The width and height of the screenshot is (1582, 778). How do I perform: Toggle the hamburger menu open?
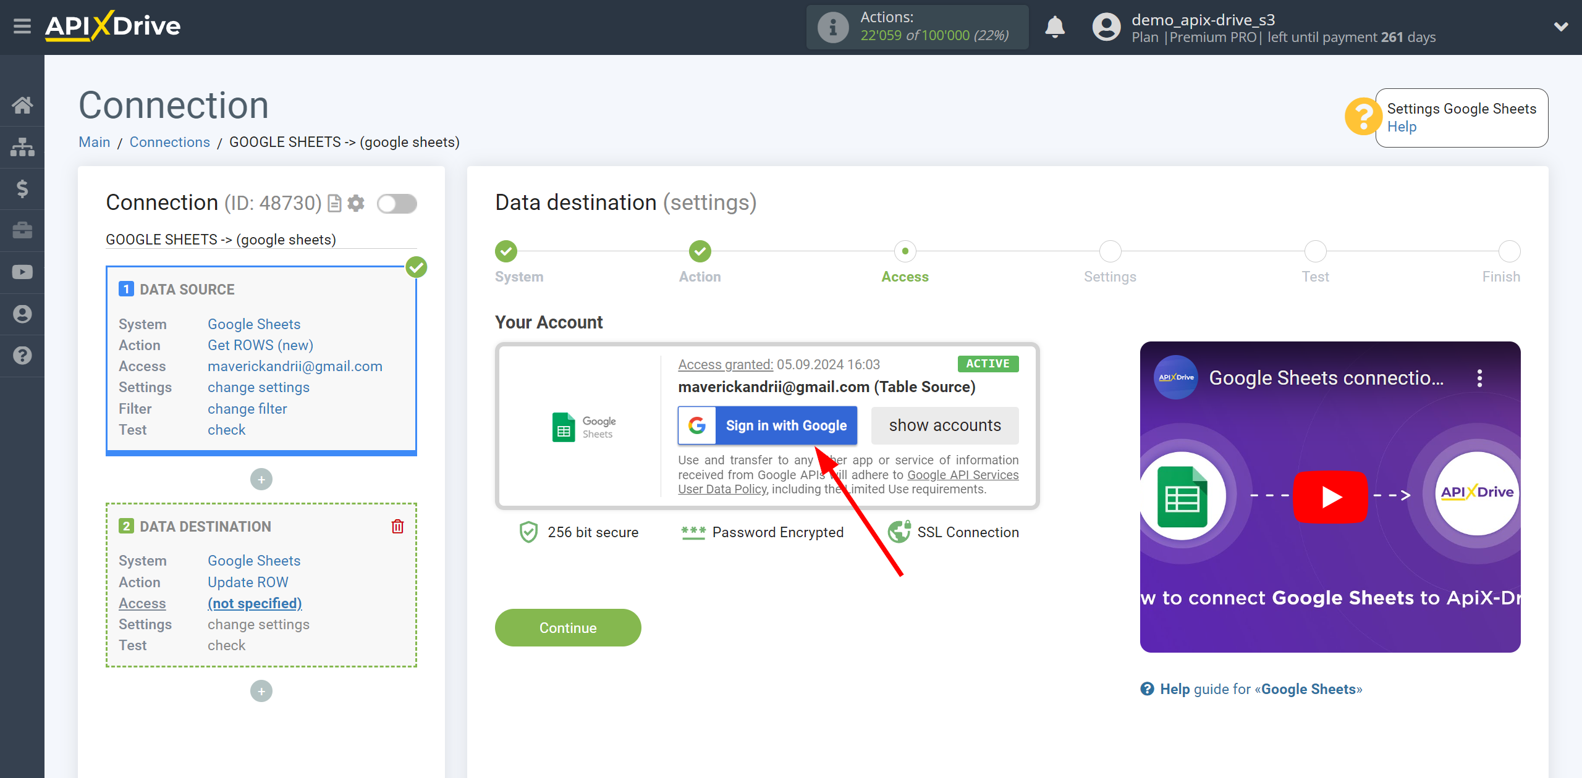22,26
